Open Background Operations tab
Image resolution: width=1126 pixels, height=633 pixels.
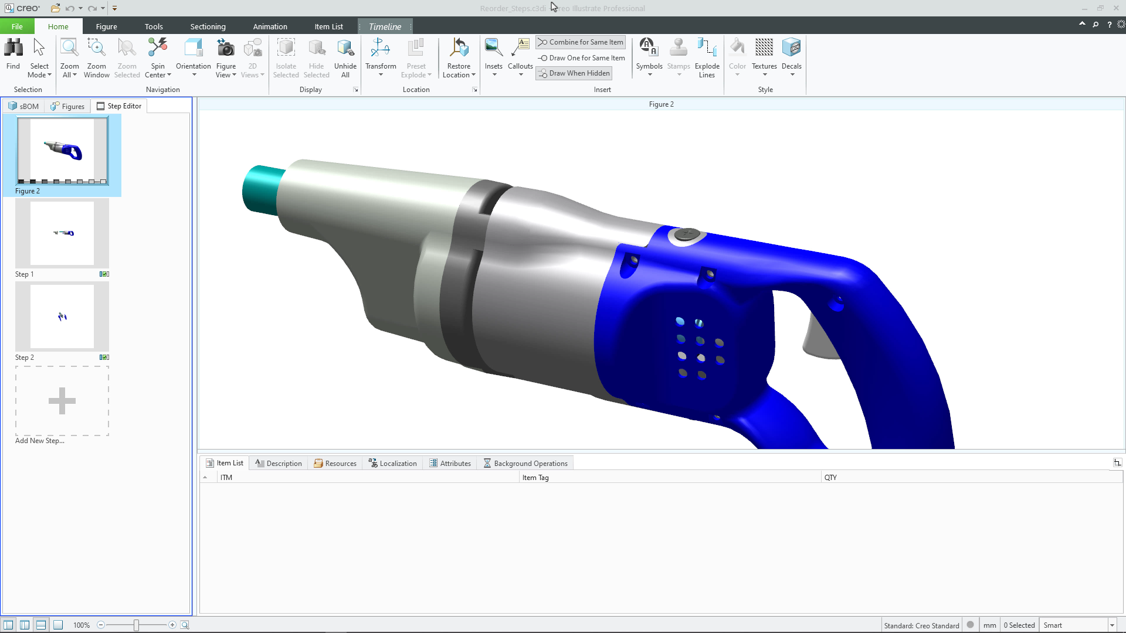coord(525,463)
